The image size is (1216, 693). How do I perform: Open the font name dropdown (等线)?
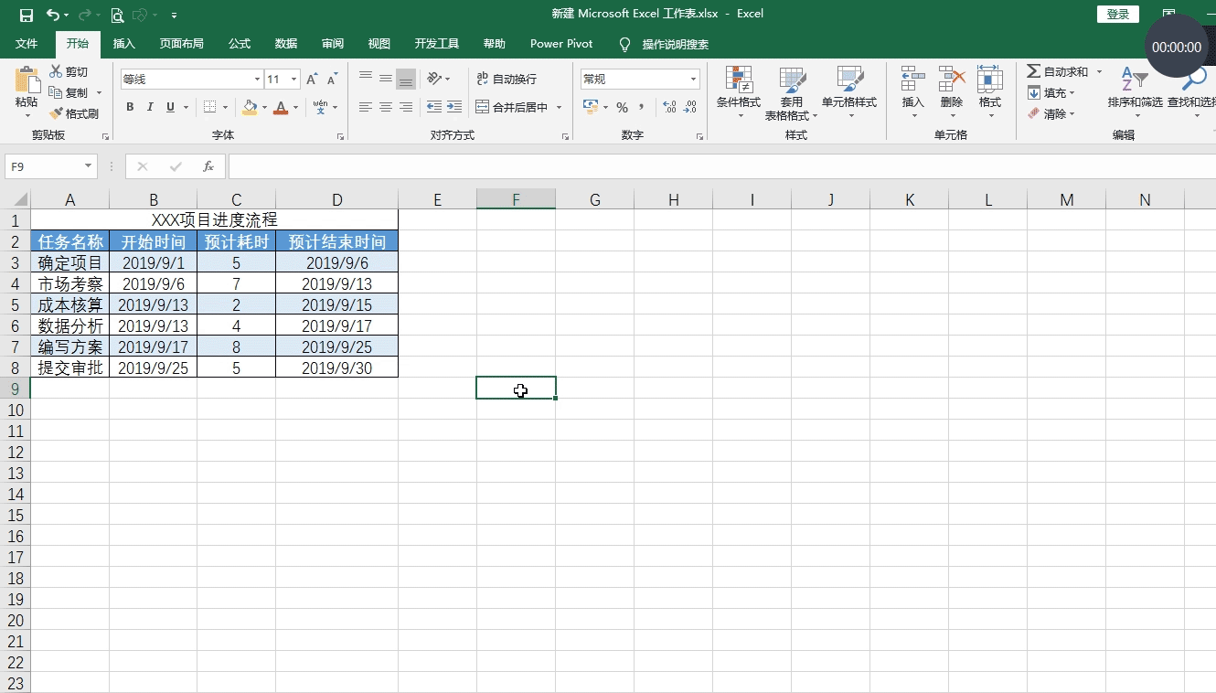pyautogui.click(x=257, y=80)
